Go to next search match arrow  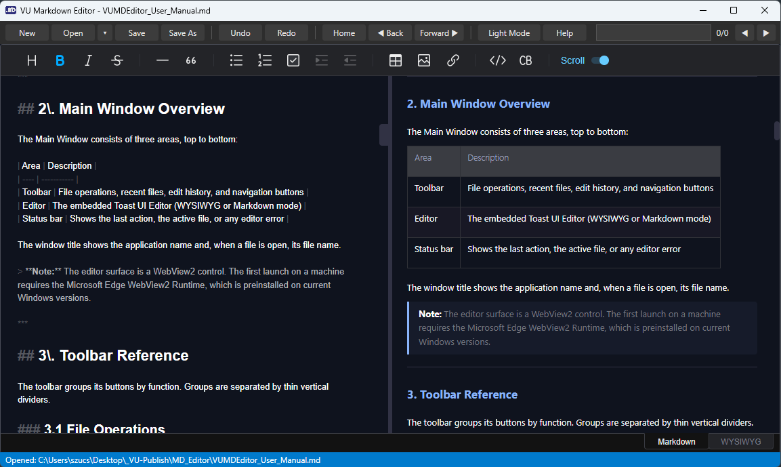click(x=766, y=33)
